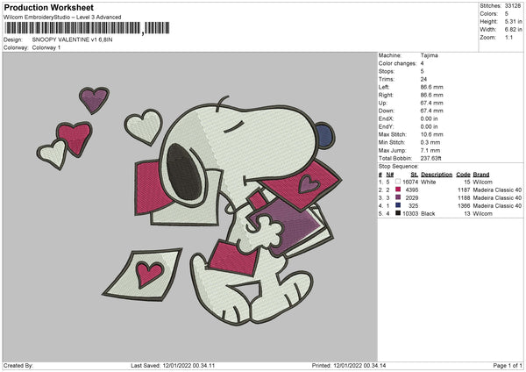
Task: Click thread code 1366 in the table
Action: (x=464, y=206)
